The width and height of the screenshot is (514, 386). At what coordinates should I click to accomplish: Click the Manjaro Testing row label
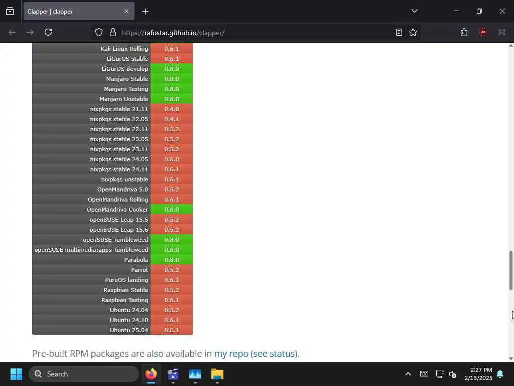126,89
